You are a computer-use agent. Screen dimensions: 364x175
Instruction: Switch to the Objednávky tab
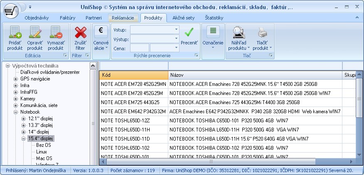[x=37, y=18]
